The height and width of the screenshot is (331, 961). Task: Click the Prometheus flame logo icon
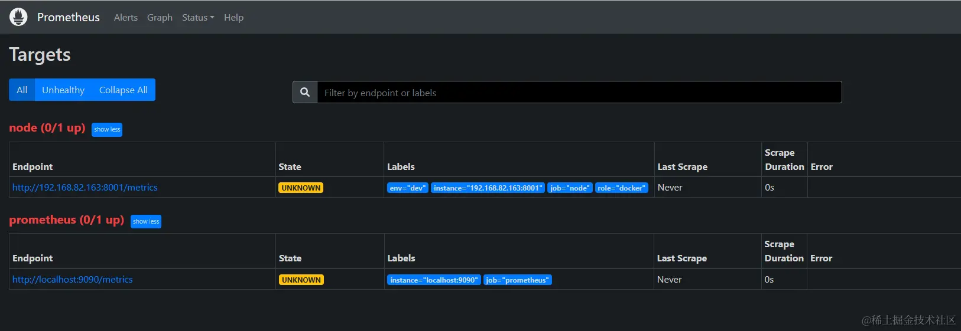click(x=18, y=17)
